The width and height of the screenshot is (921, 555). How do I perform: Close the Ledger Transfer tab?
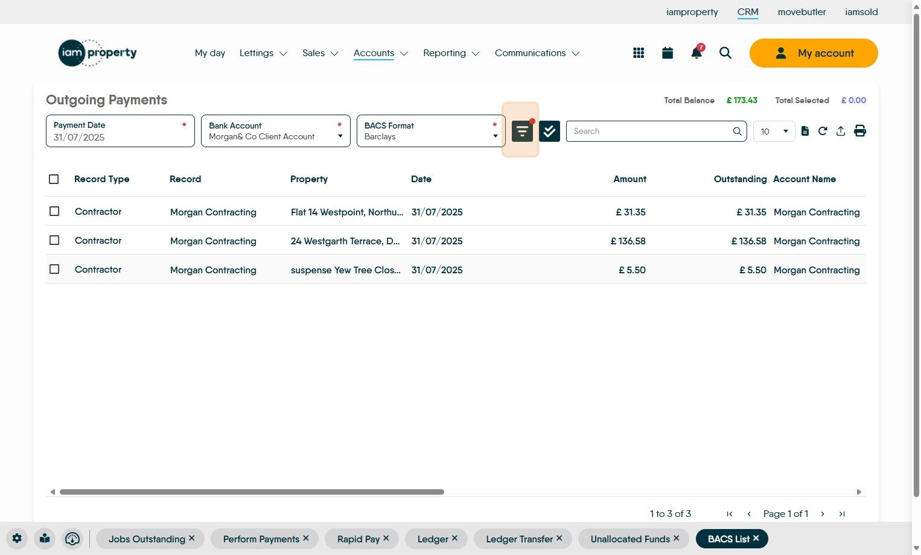click(559, 538)
